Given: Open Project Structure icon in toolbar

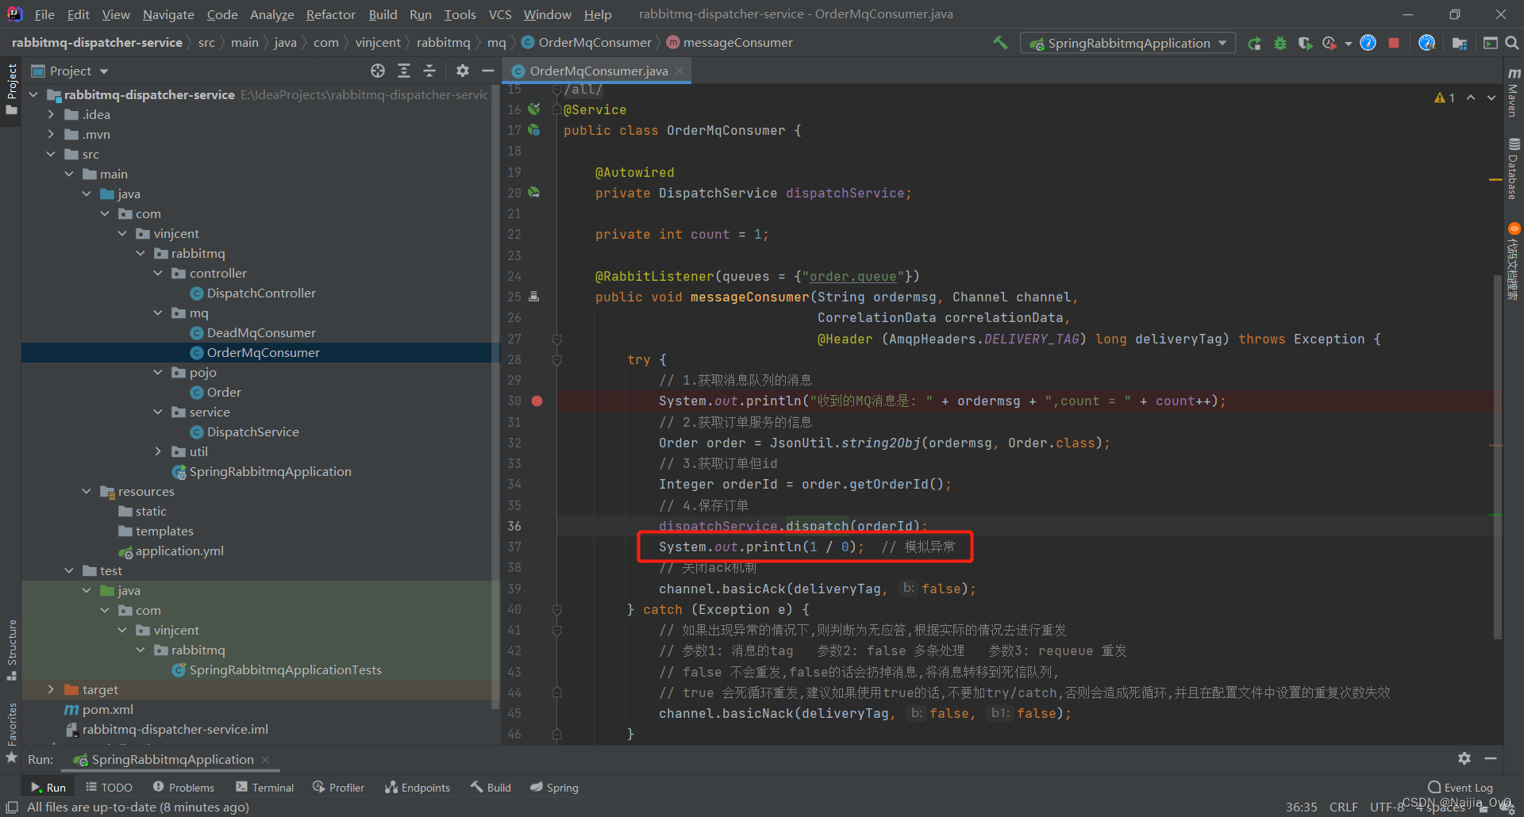Looking at the screenshot, I should [1460, 43].
